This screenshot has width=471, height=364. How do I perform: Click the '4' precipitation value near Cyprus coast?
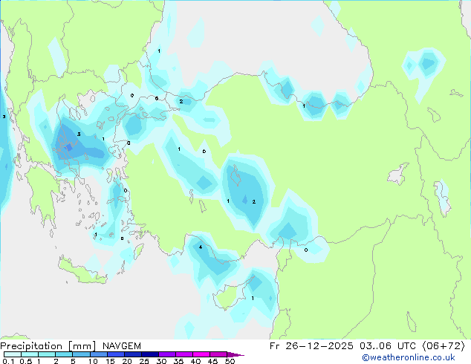click(201, 247)
